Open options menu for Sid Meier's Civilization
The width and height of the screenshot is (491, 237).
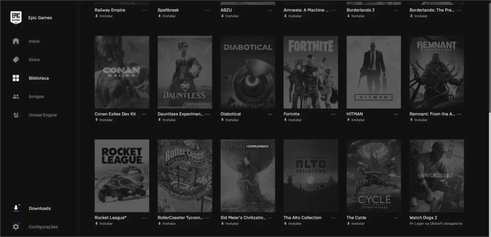270,218
